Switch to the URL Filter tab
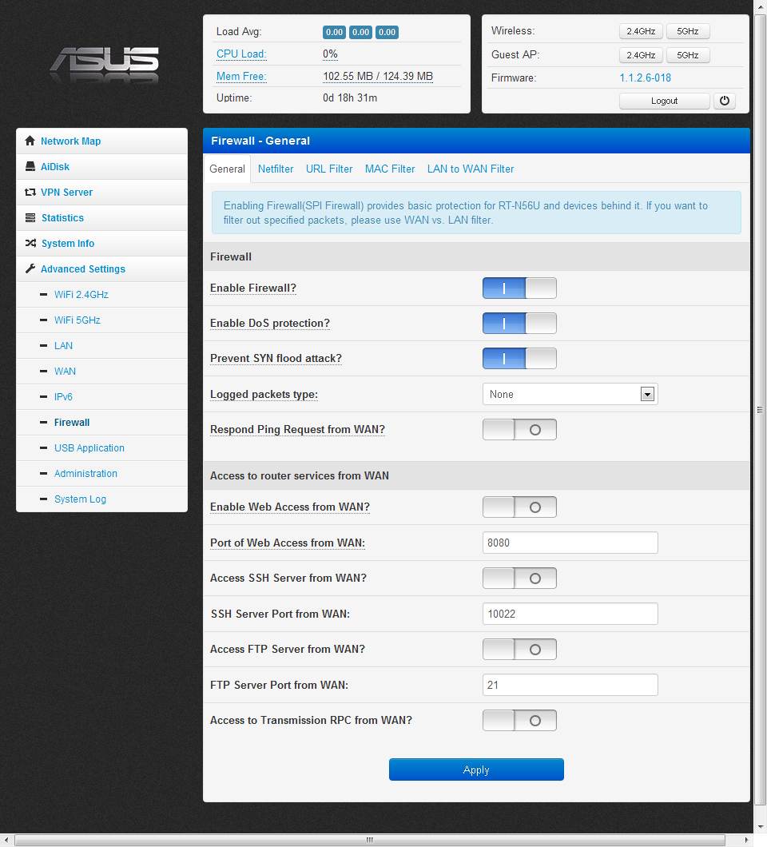 (x=329, y=169)
